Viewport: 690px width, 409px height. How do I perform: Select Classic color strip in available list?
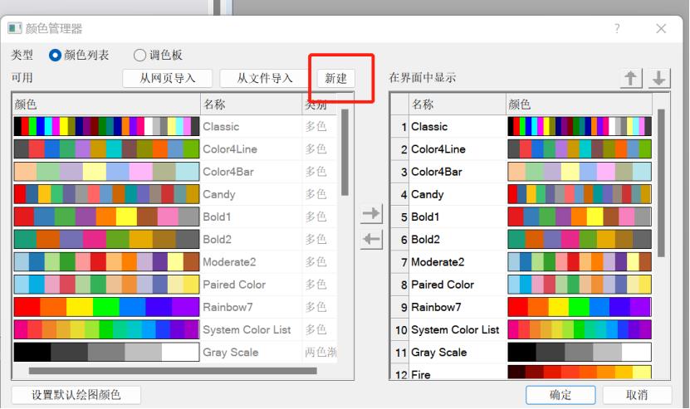click(106, 126)
